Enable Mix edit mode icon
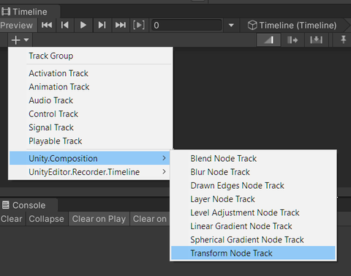The width and height of the screenshot is (351, 276). (268, 40)
